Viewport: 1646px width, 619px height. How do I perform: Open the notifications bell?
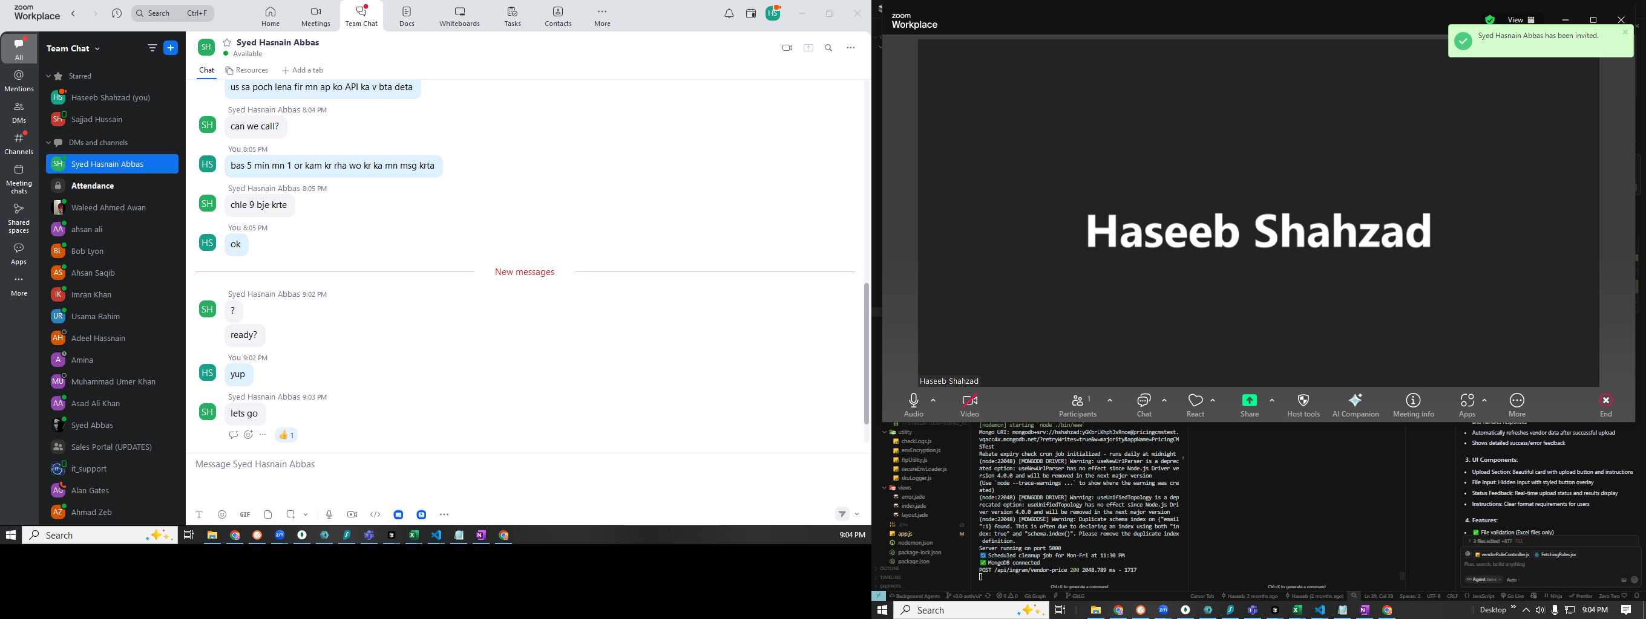coord(729,13)
